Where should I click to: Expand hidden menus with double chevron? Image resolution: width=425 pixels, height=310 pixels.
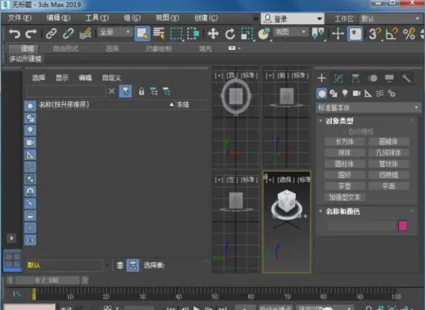tap(255, 19)
